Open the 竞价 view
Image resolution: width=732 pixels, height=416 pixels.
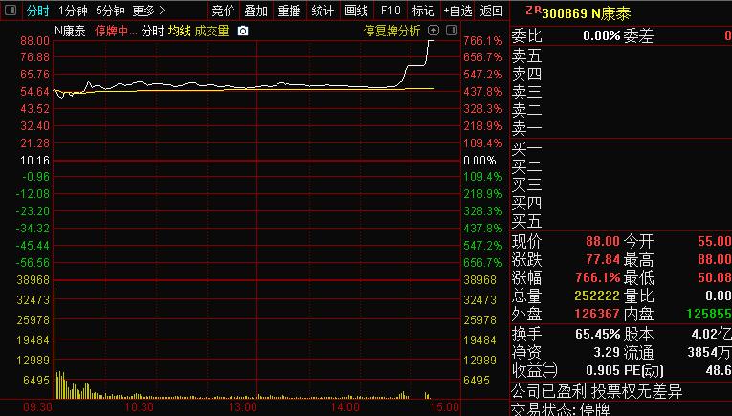tap(223, 11)
